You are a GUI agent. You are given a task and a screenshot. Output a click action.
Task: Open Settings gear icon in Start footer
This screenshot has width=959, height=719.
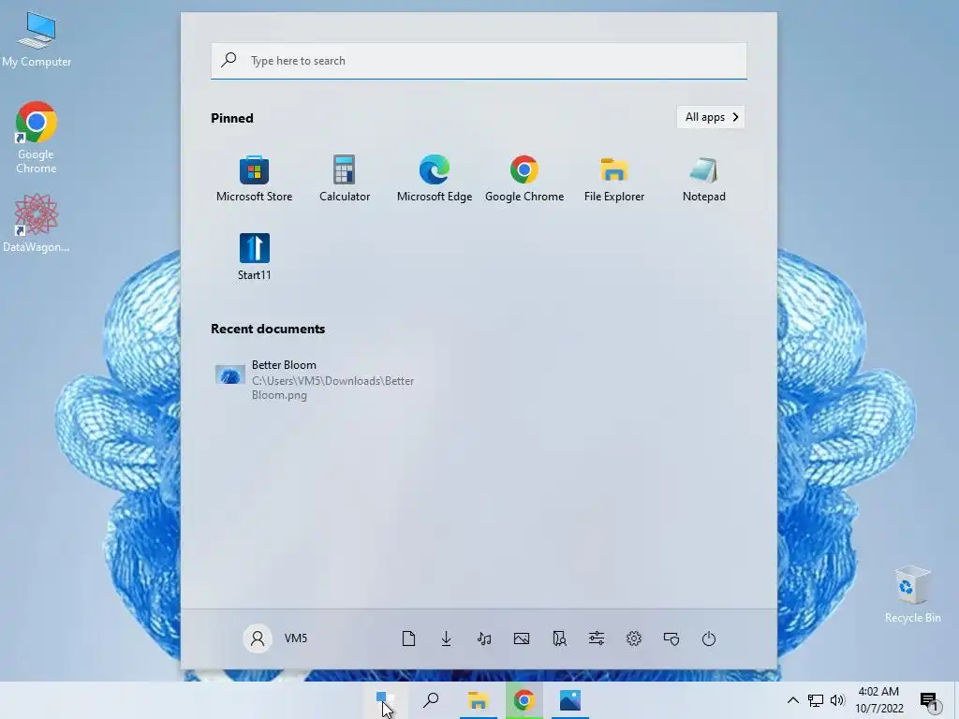coord(634,638)
